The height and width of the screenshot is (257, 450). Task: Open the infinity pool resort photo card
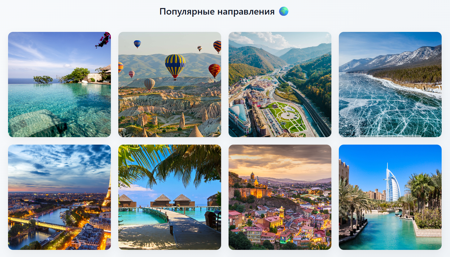59,85
